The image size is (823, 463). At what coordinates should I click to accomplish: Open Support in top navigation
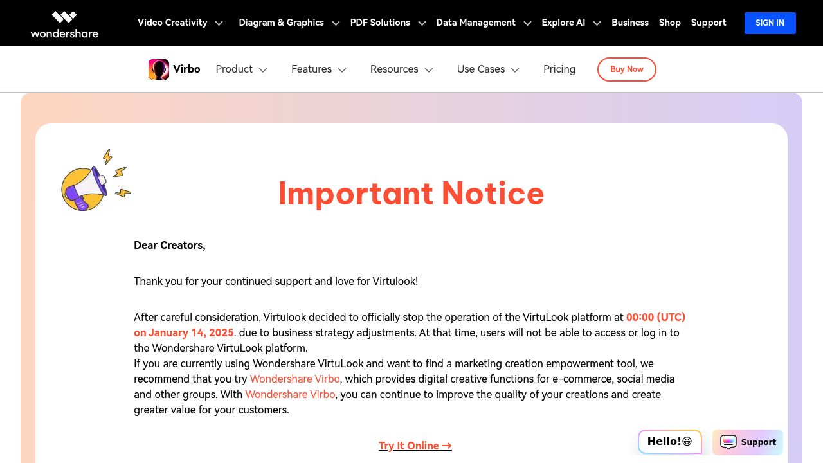709,23
